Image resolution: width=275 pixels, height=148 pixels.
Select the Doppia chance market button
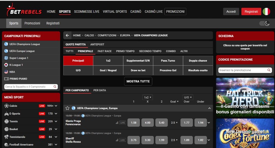point(198,61)
